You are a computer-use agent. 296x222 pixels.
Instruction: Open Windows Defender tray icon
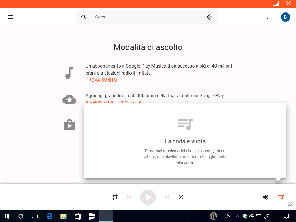245,216
